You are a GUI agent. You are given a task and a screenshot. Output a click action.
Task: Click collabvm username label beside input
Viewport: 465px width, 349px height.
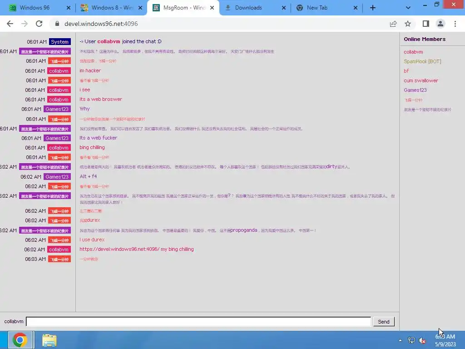(x=14, y=321)
